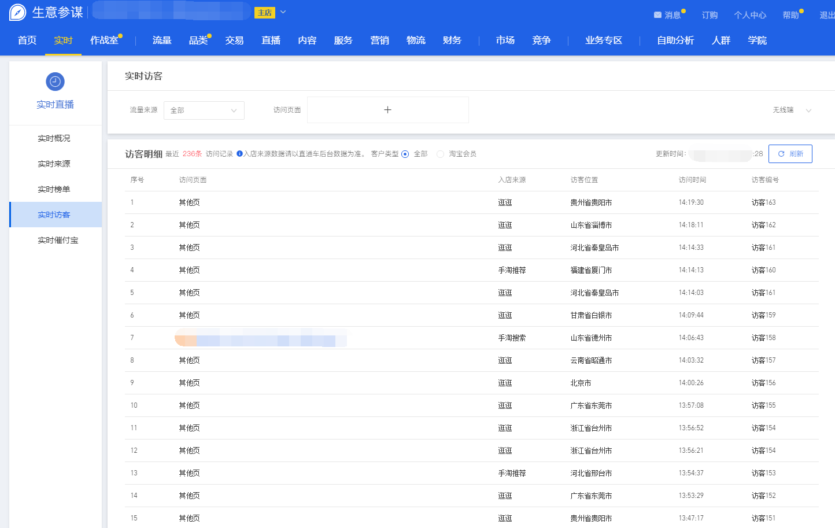Image resolution: width=835 pixels, height=528 pixels.
Task: Open the 内容 nav tab
Action: pos(307,40)
